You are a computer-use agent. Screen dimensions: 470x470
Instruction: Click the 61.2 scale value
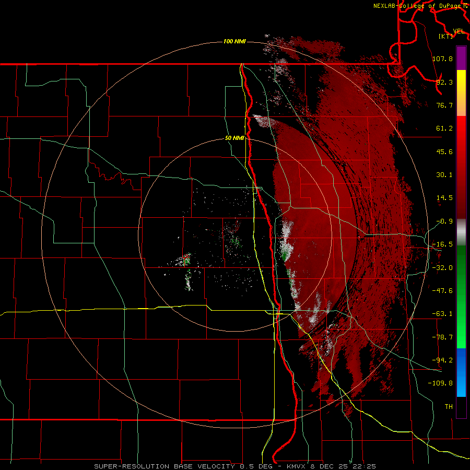(x=444, y=128)
